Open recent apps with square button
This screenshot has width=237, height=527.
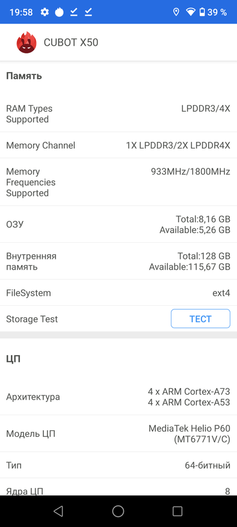pos(177,511)
